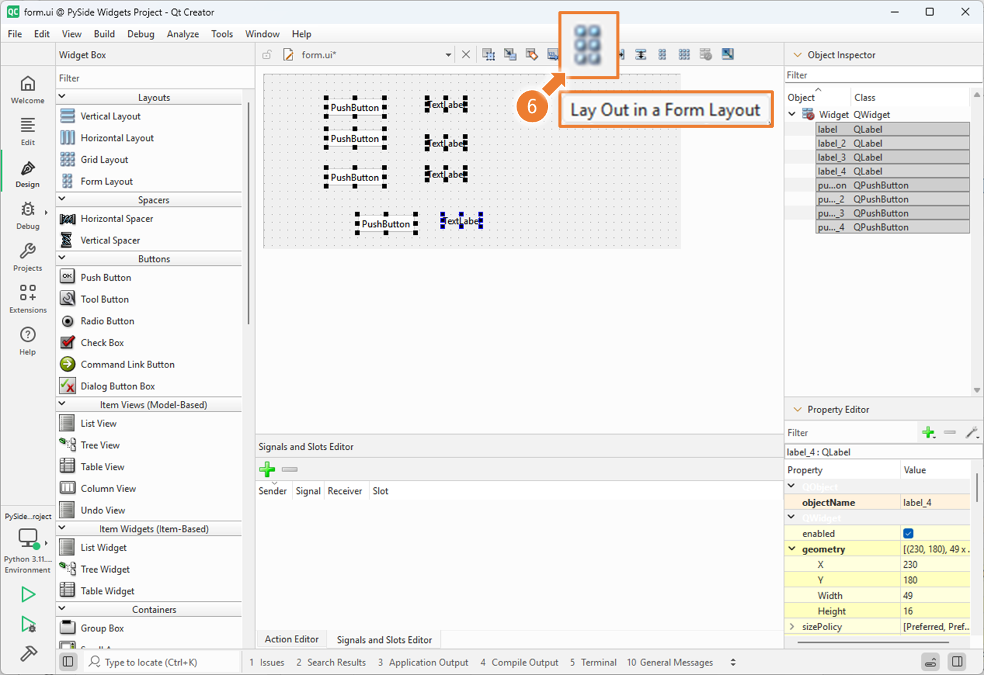Start debugging with the Run Debug icon
Image resolution: width=984 pixels, height=675 pixels.
tap(28, 624)
